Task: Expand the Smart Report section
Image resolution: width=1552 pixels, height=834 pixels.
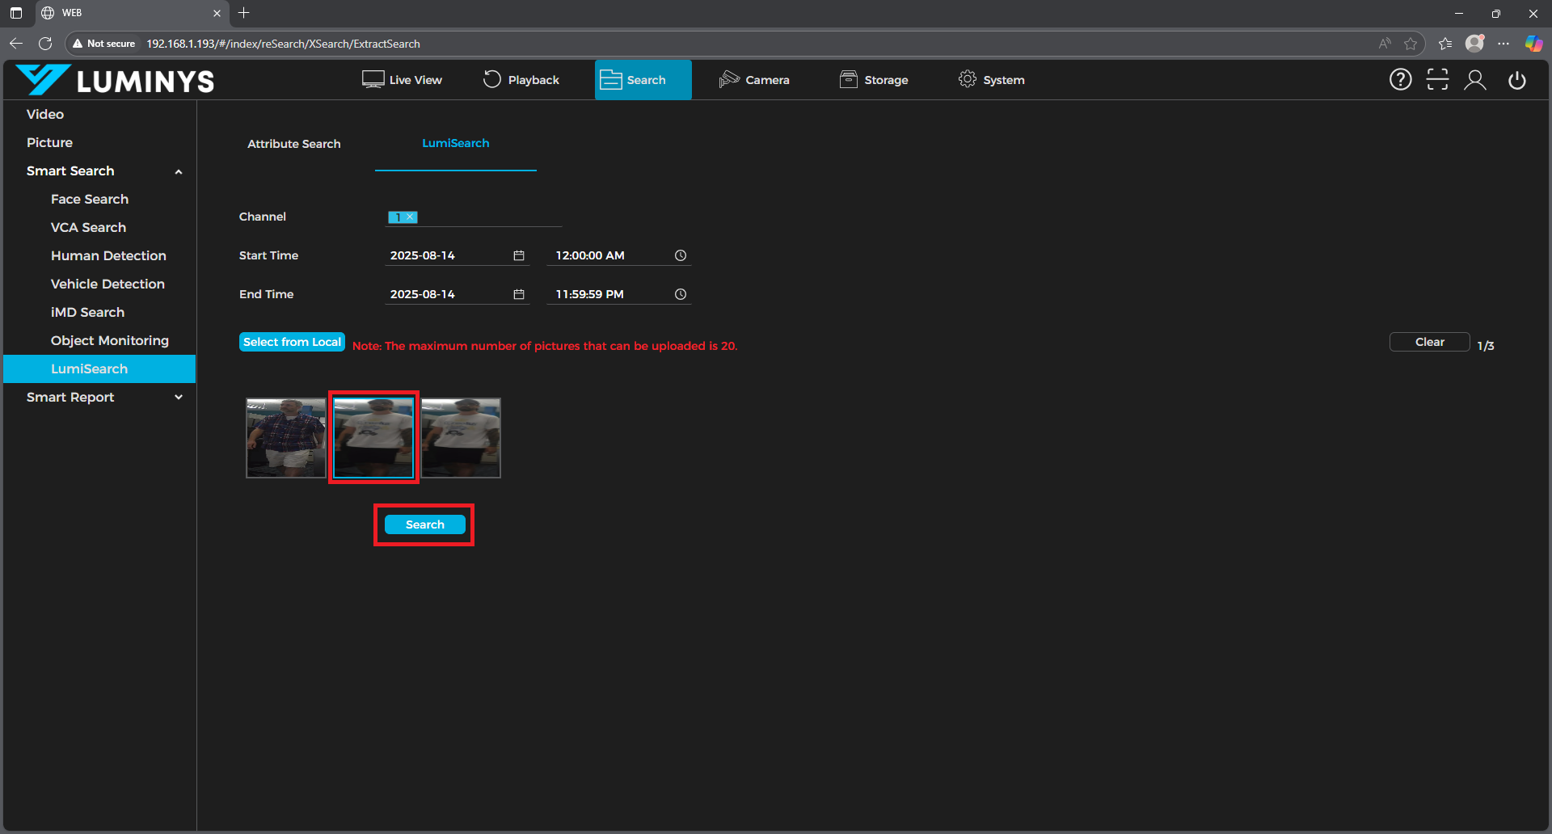Action: pos(179,398)
